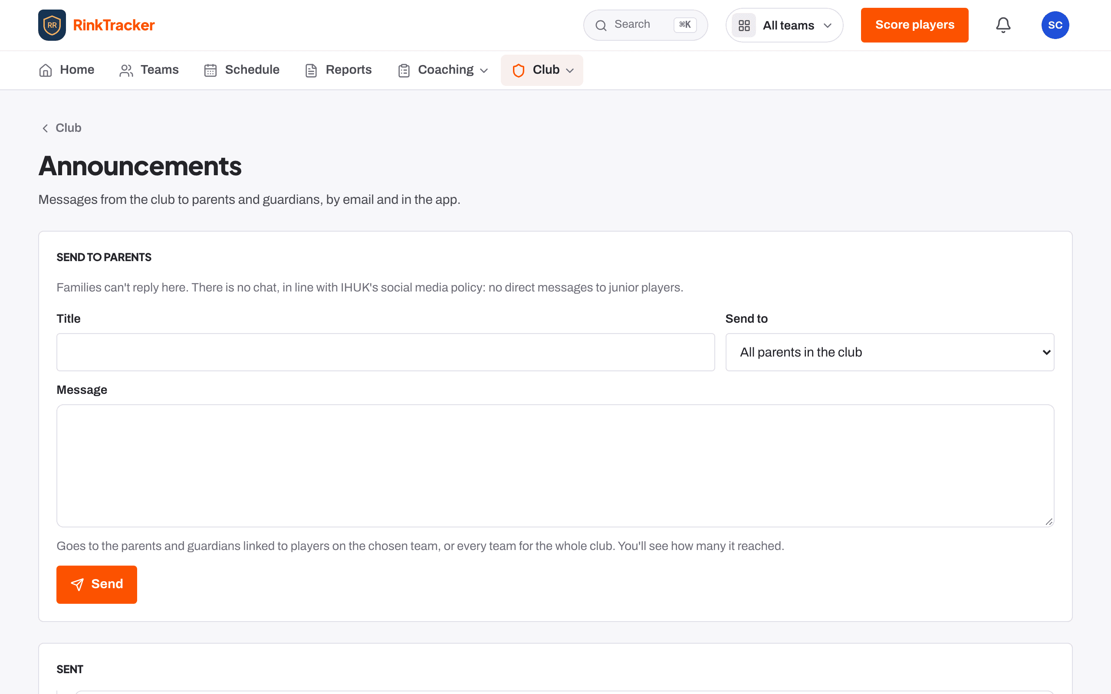Click the paper plane icon on Send
The height and width of the screenshot is (694, 1111).
coord(77,584)
